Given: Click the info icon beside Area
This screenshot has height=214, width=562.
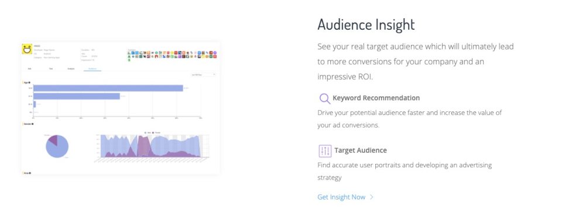Looking at the screenshot, I should click(30, 173).
